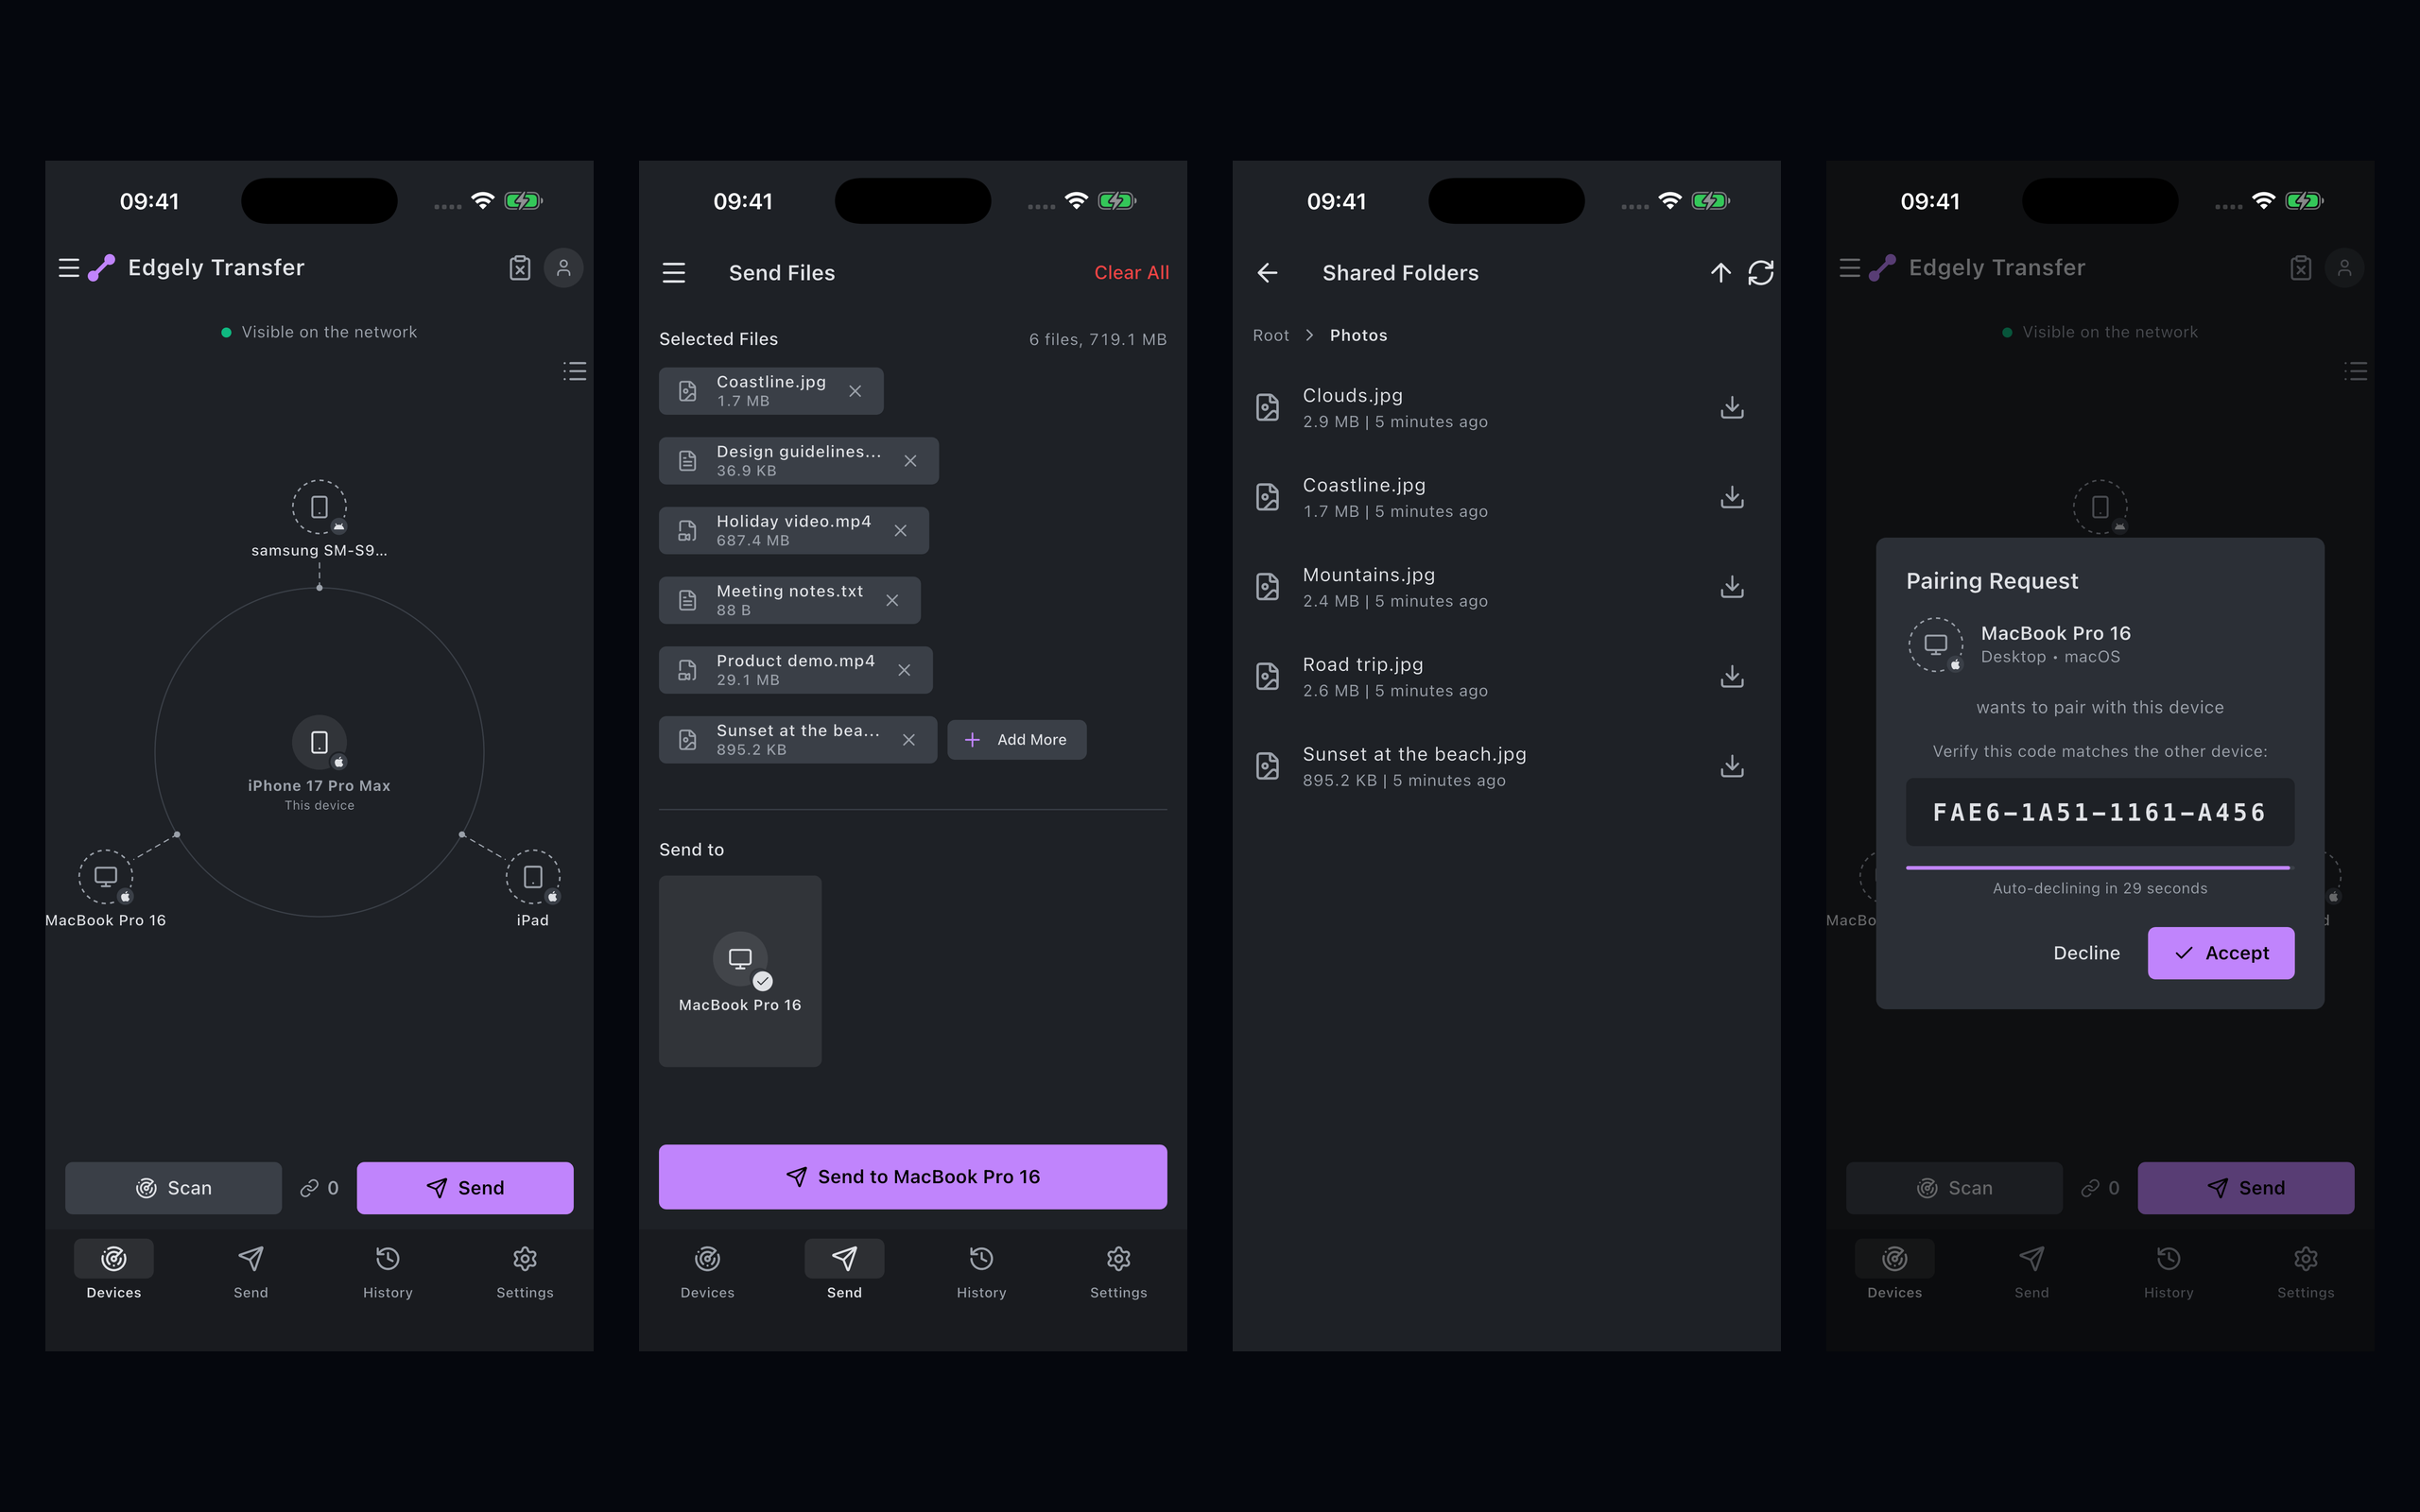Open History tab in first screen nav

(x=388, y=1270)
